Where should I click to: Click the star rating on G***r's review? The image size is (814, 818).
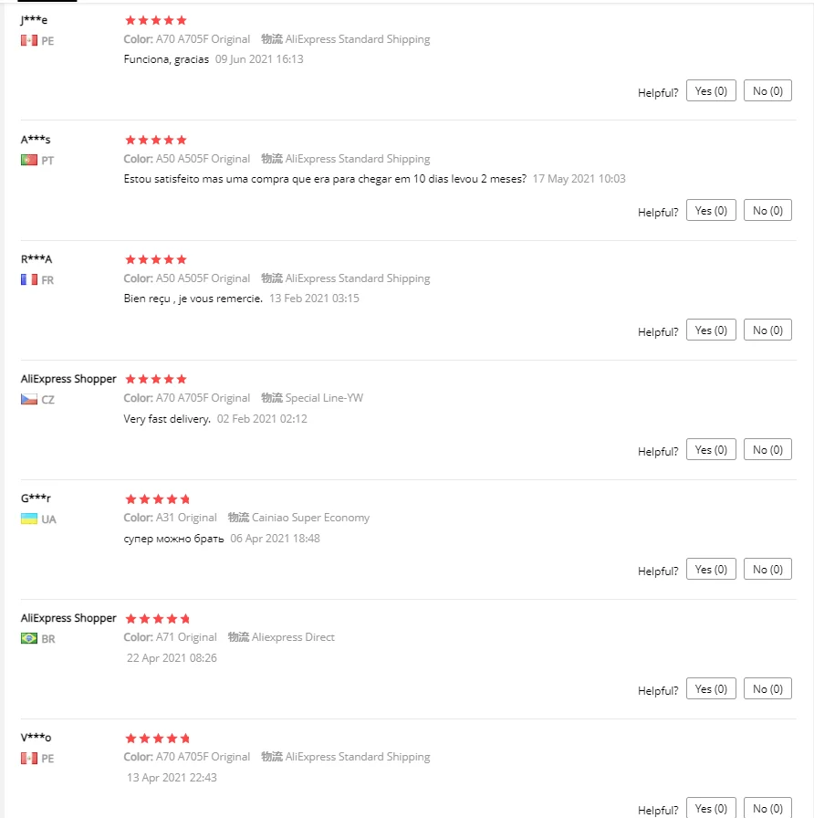coord(158,499)
